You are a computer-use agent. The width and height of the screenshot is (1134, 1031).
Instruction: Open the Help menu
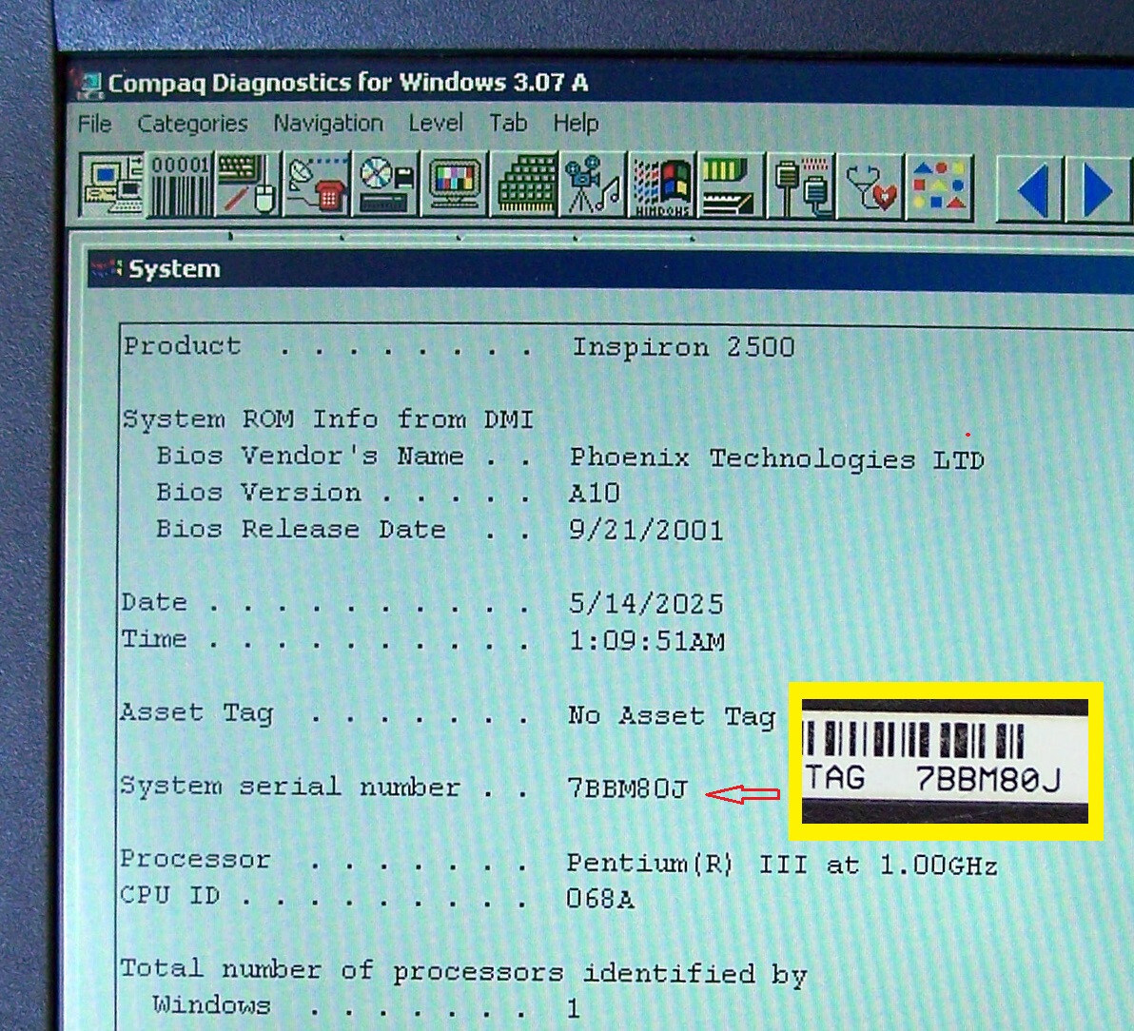576,124
